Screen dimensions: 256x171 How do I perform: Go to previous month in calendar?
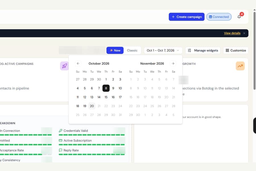point(78,64)
